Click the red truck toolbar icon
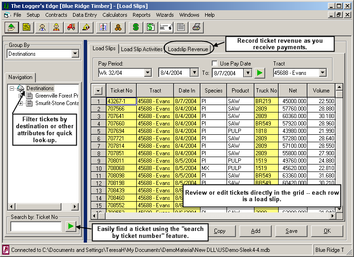The image size is (354, 257). point(71,27)
